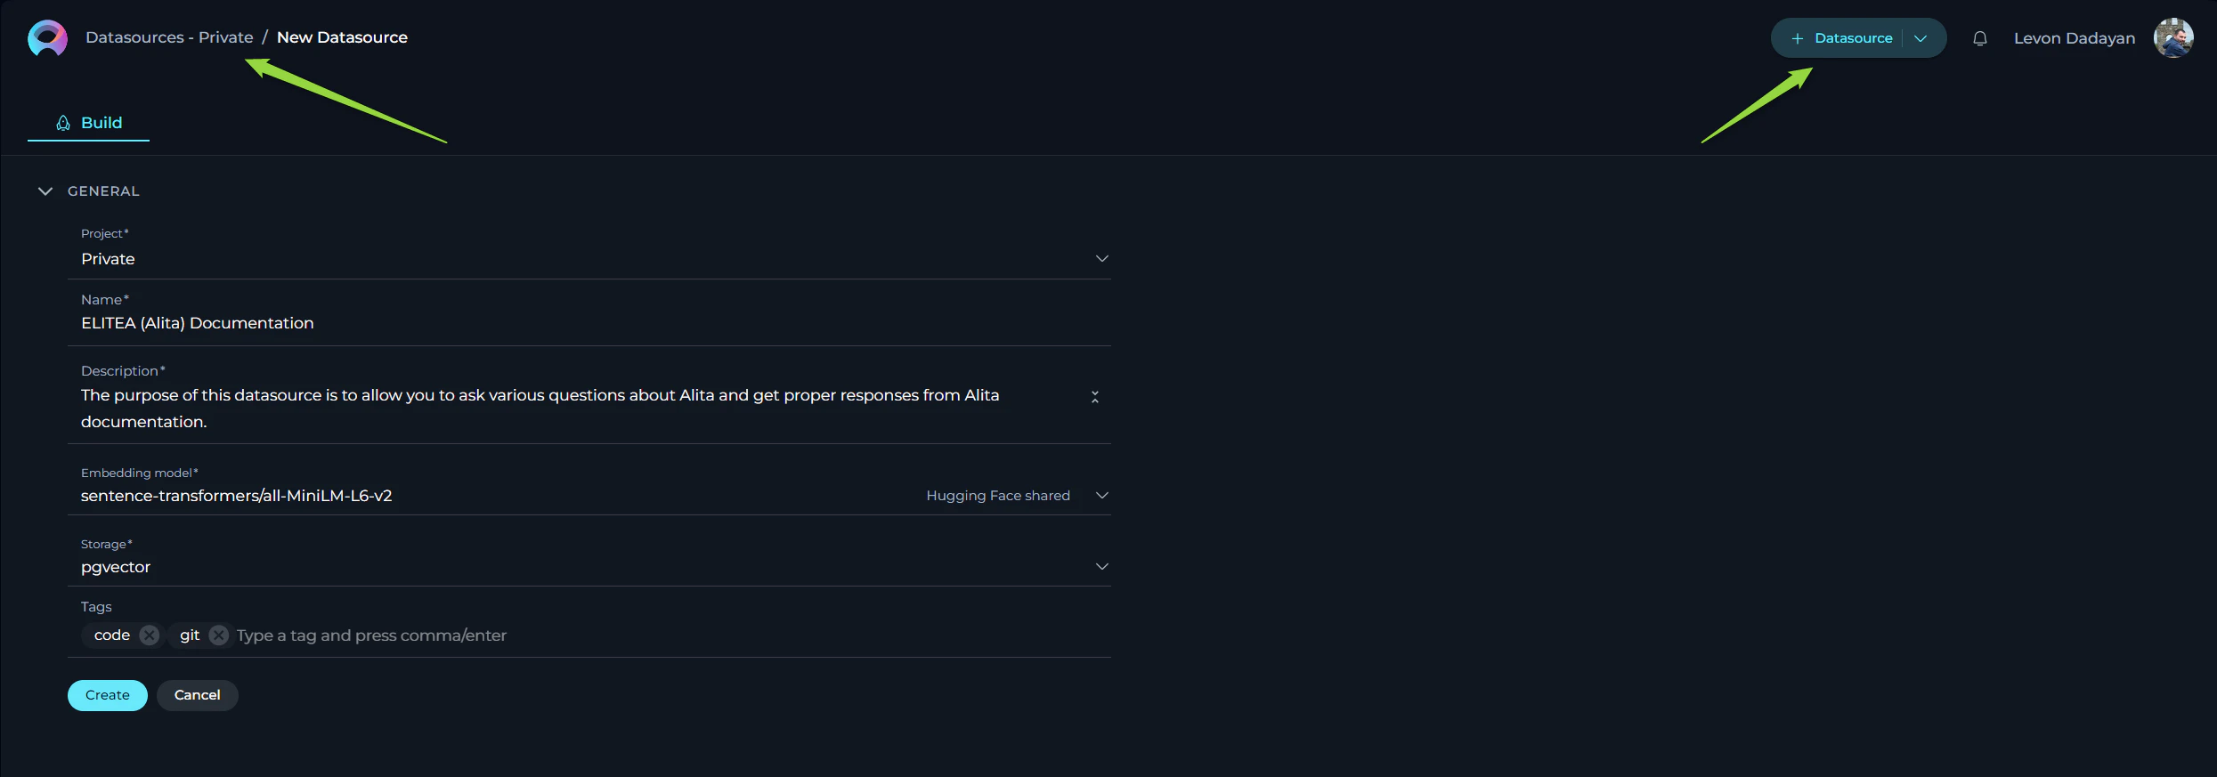Screen dimensions: 2217x777
Task: Open the Storage pgvector dropdown
Action: click(589, 567)
